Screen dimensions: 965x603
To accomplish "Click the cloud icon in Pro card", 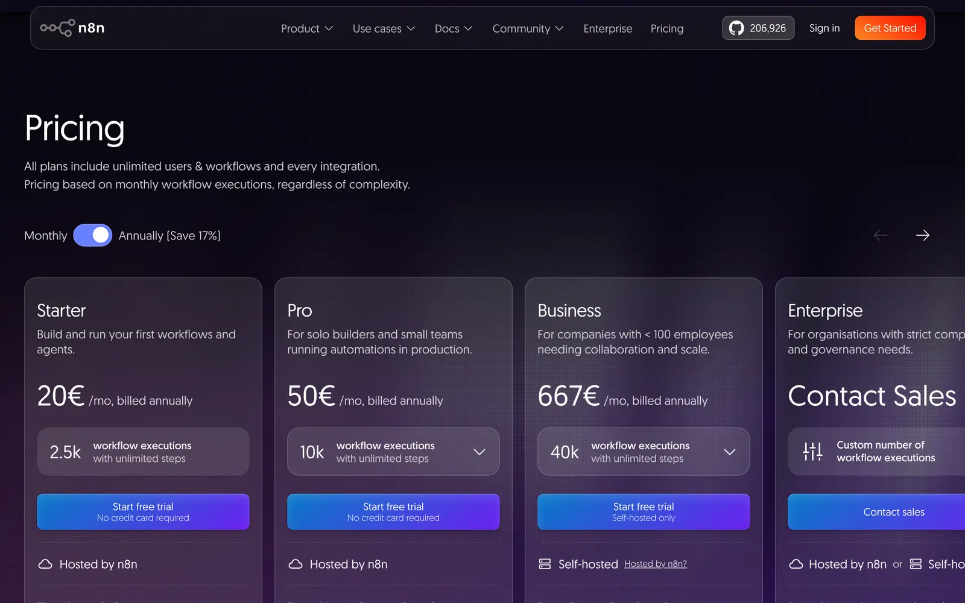I will point(296,564).
